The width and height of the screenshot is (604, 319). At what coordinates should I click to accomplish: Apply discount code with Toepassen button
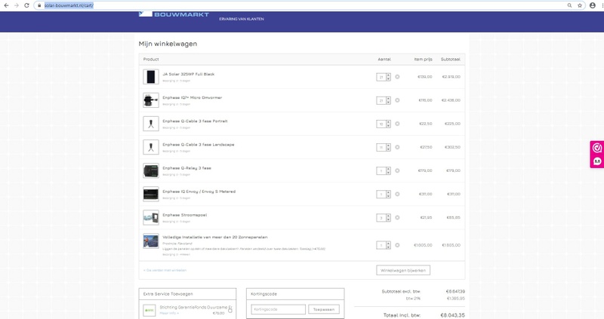(x=324, y=309)
